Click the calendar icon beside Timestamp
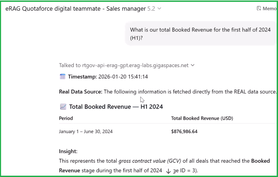Viewport: 278px width, 177px height. click(x=63, y=77)
